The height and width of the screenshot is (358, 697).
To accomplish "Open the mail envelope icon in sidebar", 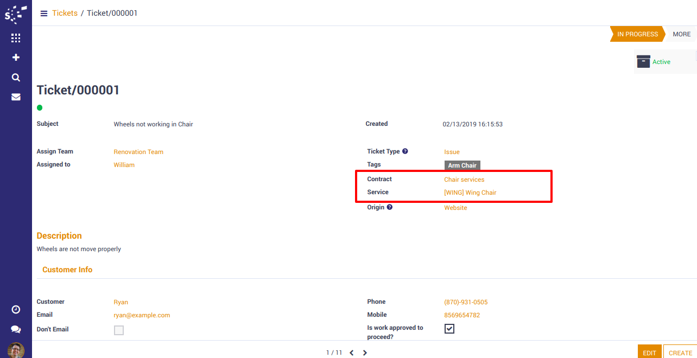I will 16,97.
